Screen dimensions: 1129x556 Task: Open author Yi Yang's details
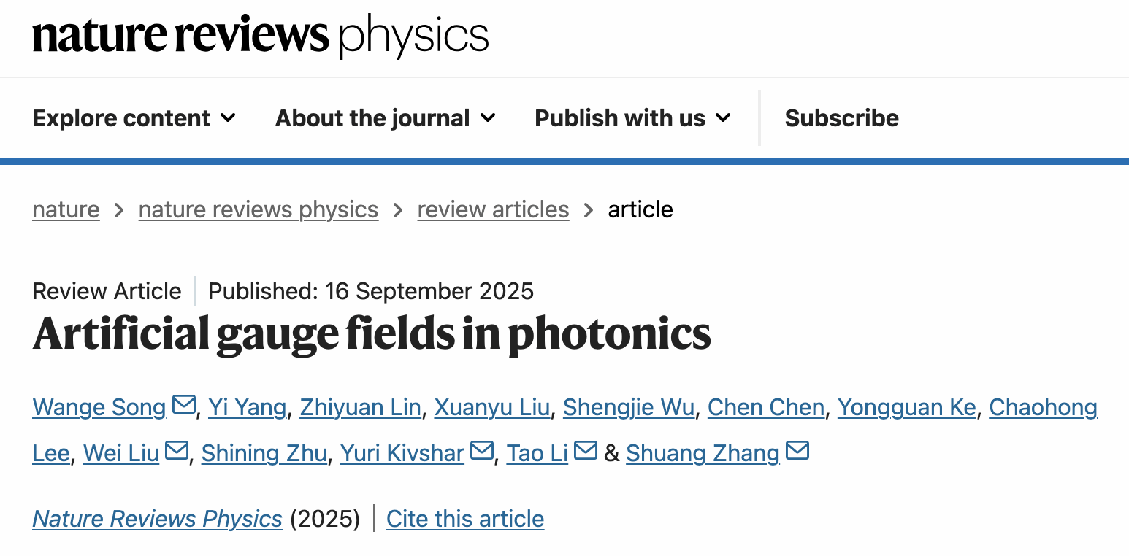click(247, 407)
